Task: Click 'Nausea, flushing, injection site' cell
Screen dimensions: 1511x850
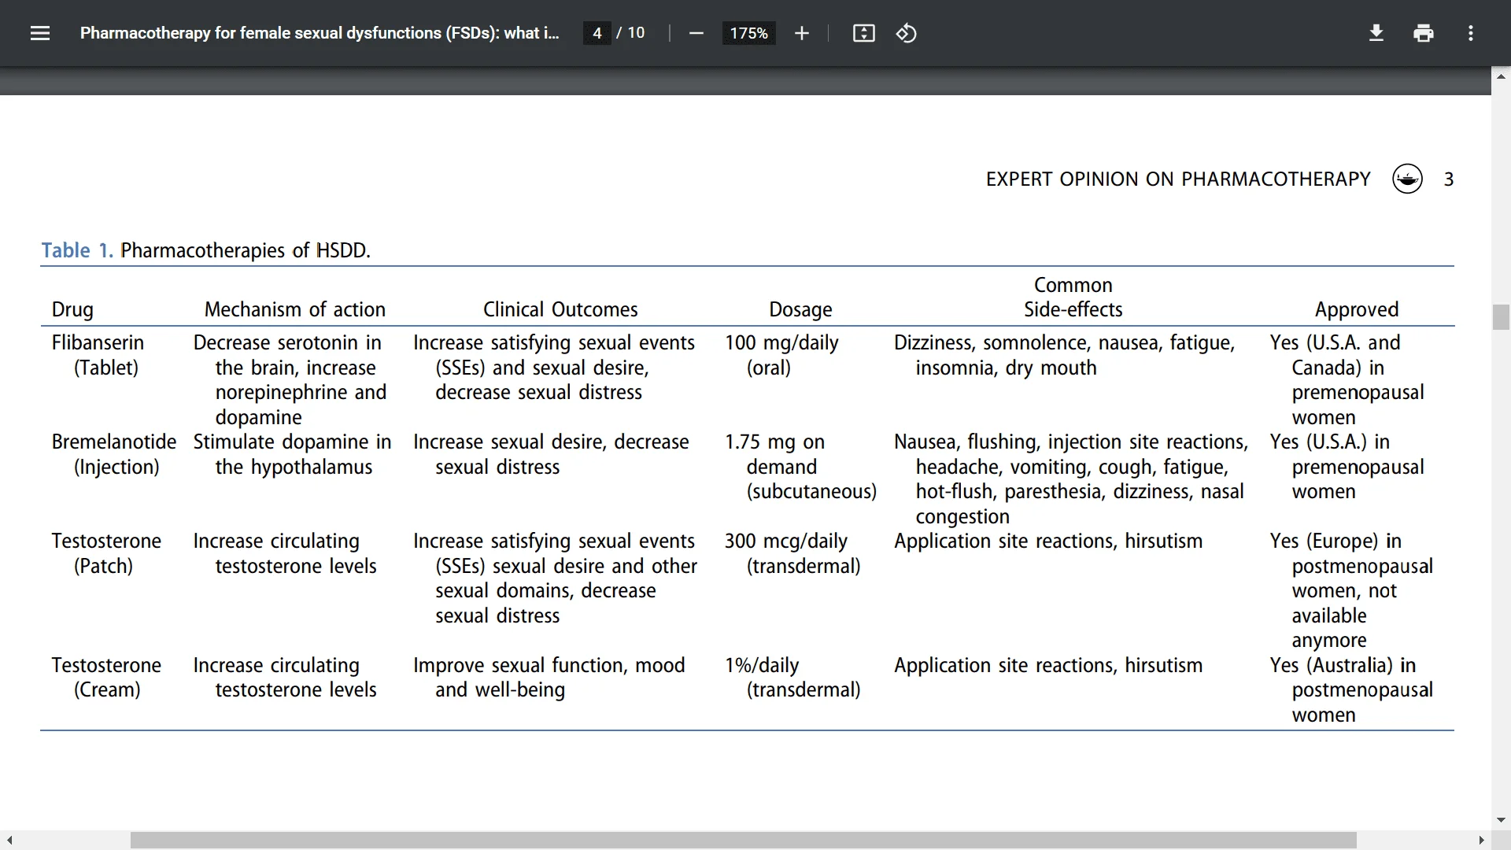Action: [1071, 479]
